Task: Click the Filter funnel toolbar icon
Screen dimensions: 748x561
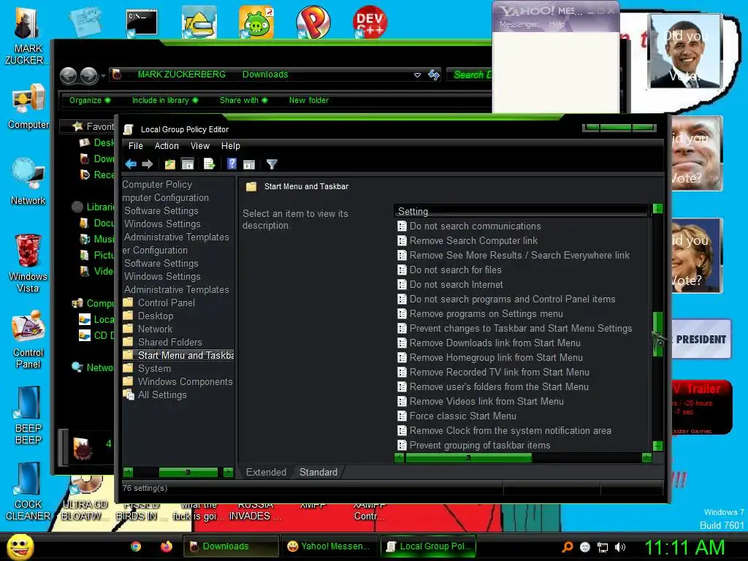Action: click(x=272, y=164)
